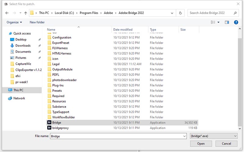Select Quick access in the sidebar

pyautogui.click(x=22, y=33)
